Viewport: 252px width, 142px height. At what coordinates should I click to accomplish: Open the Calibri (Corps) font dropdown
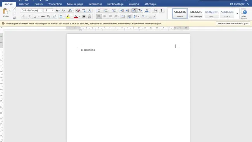pyautogui.click(x=41, y=10)
